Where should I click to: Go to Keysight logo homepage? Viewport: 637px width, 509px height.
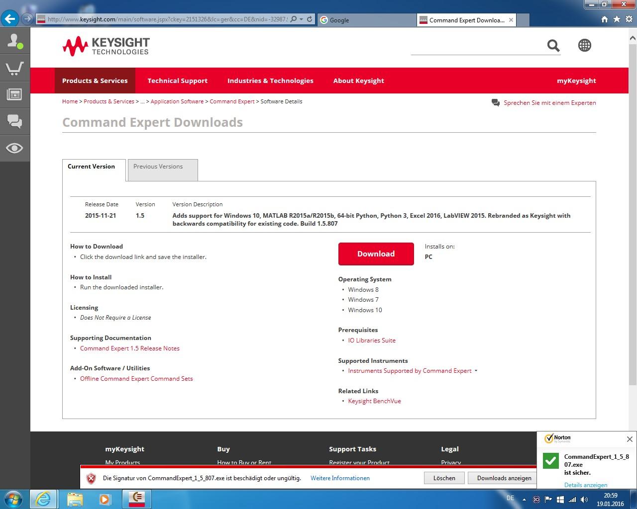tap(106, 46)
